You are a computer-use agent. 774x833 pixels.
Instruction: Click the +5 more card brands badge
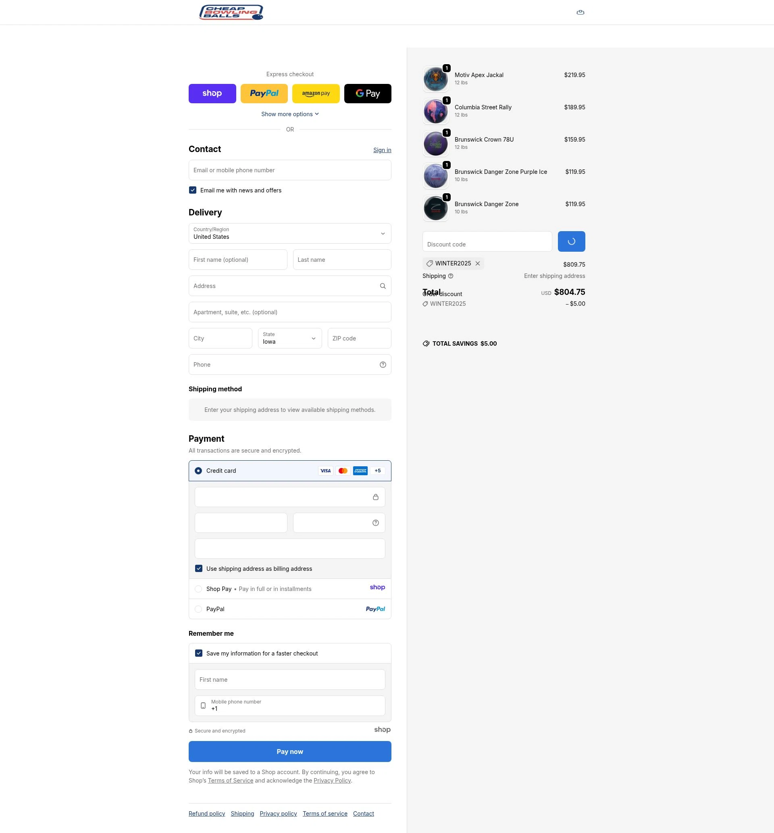pos(377,471)
